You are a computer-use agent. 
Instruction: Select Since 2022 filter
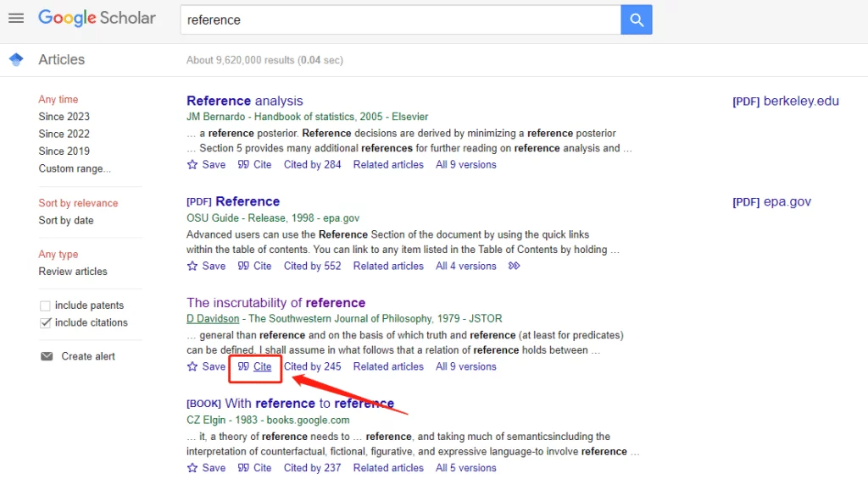coord(64,134)
